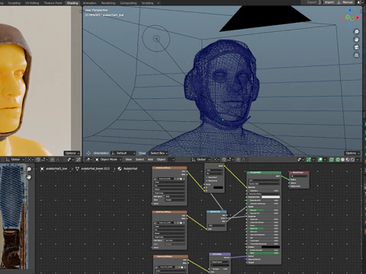
Task: Expand the Select Box drag dropdown
Action: [x=159, y=153]
